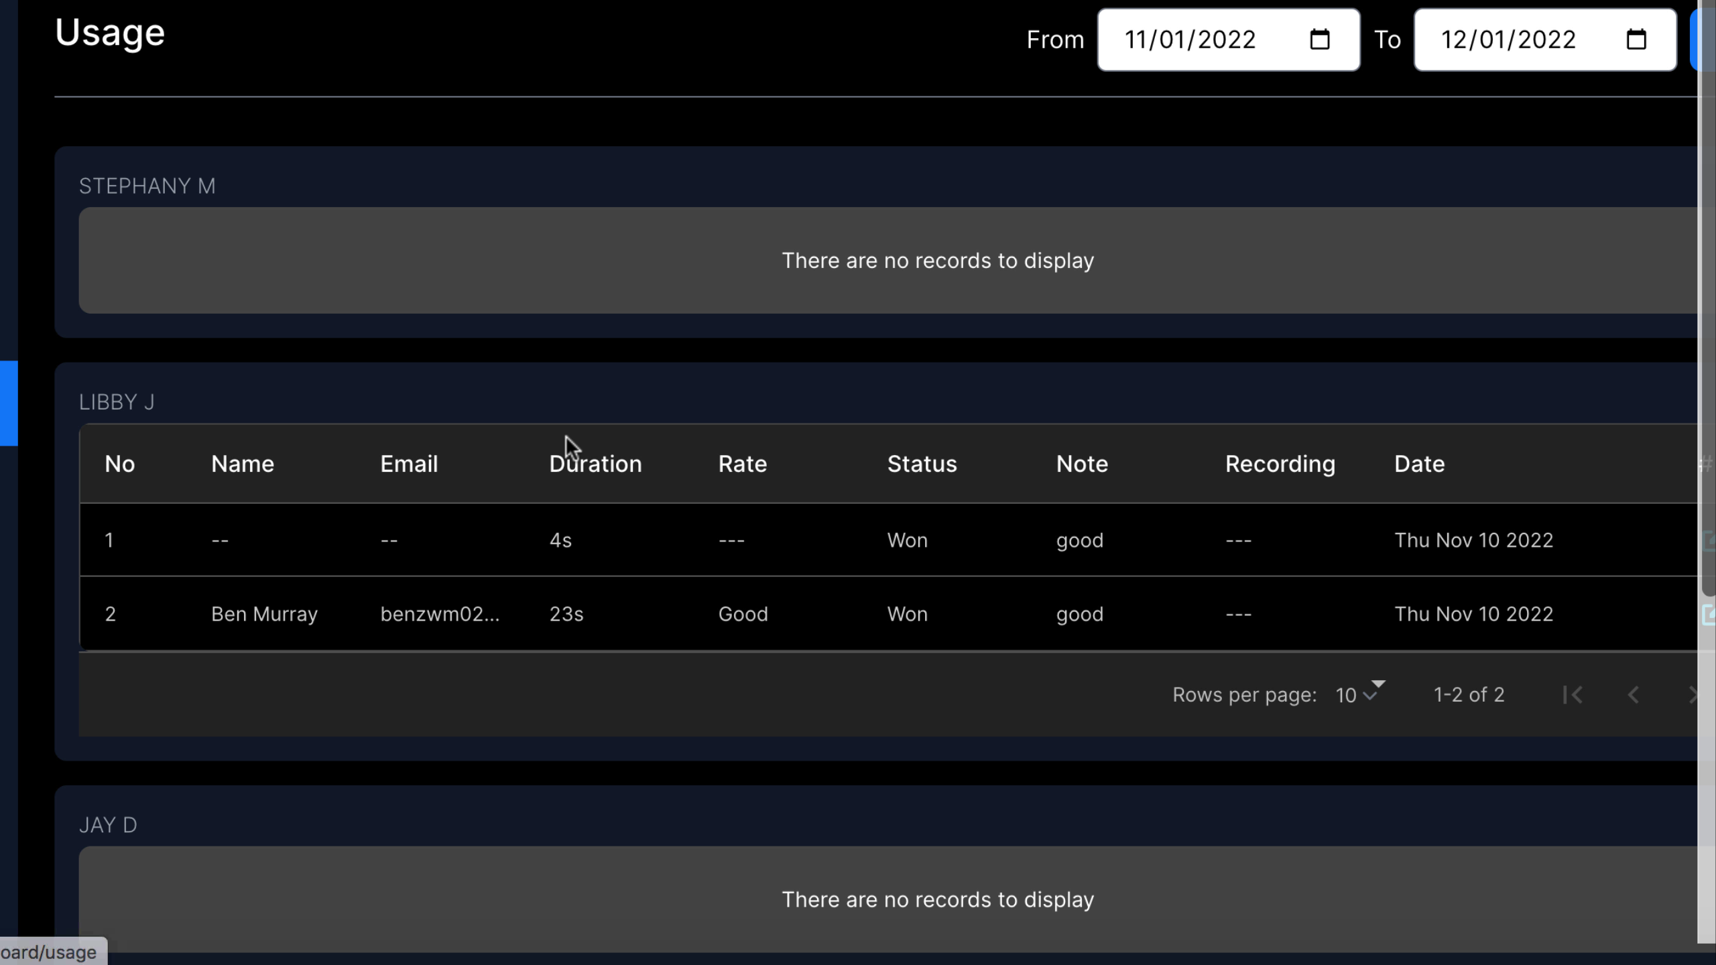Sort by the Status column header
The width and height of the screenshot is (1716, 965).
[x=922, y=464]
